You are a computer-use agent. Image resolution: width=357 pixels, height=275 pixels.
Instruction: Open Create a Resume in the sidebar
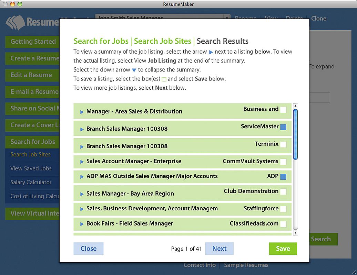32,58
